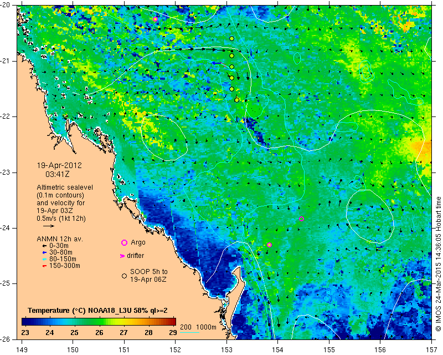Click the '30-80m' depth label

[61, 252]
